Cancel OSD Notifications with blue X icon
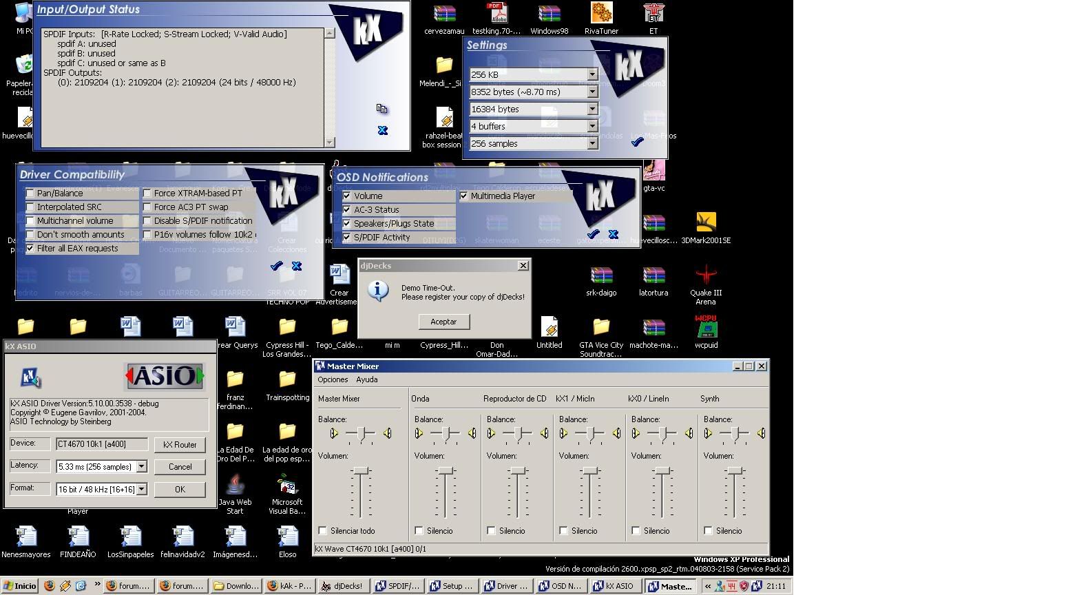 [614, 234]
